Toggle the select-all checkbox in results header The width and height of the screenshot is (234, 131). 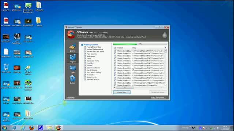tap(115, 48)
